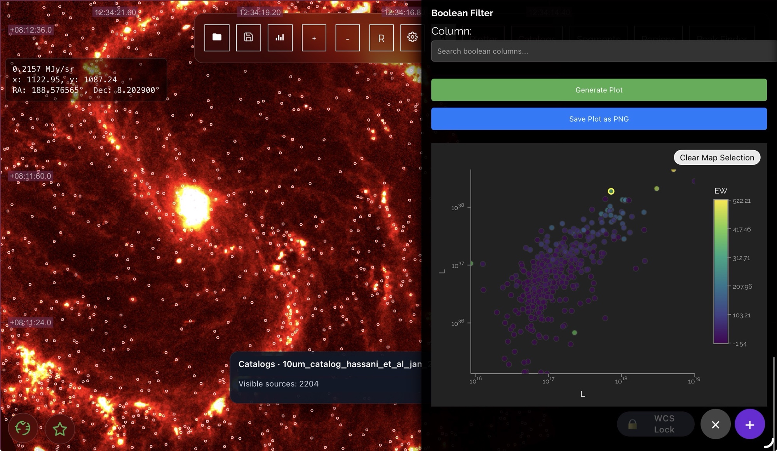Image resolution: width=777 pixels, height=451 pixels.
Task: Select the yellow highlighted scatter point
Action: [611, 191]
